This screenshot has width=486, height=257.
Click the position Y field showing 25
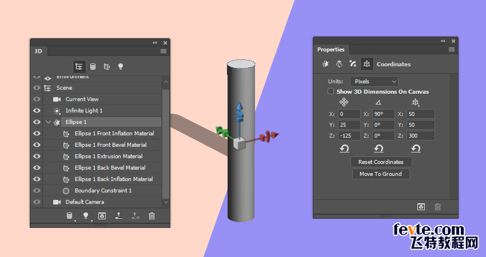click(x=349, y=125)
